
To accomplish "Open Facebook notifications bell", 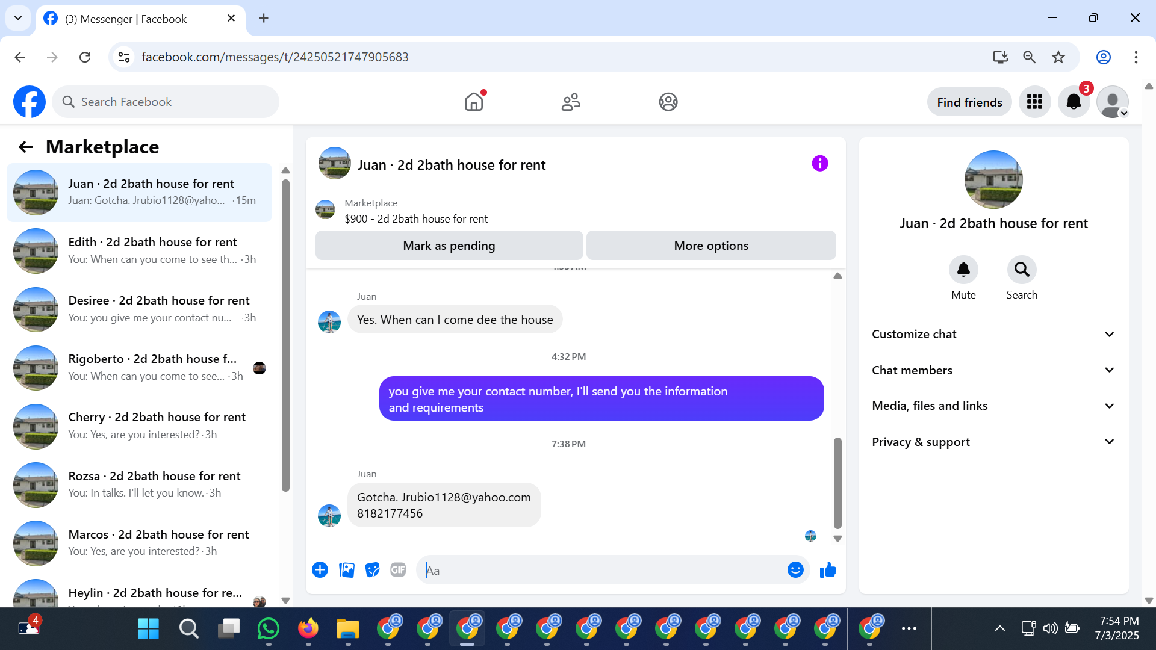I will (x=1074, y=102).
